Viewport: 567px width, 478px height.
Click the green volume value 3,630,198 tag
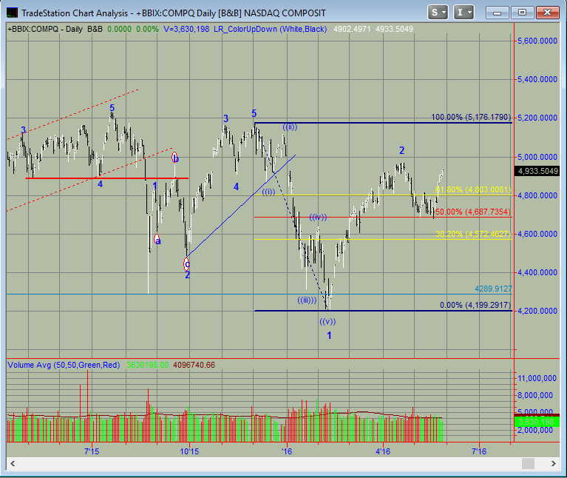(x=536, y=422)
